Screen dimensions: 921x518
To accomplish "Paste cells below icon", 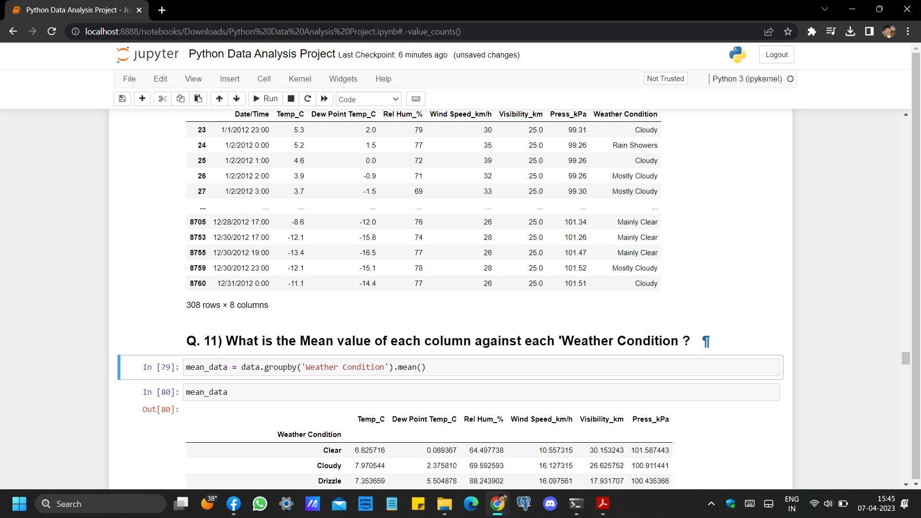I will tap(198, 99).
